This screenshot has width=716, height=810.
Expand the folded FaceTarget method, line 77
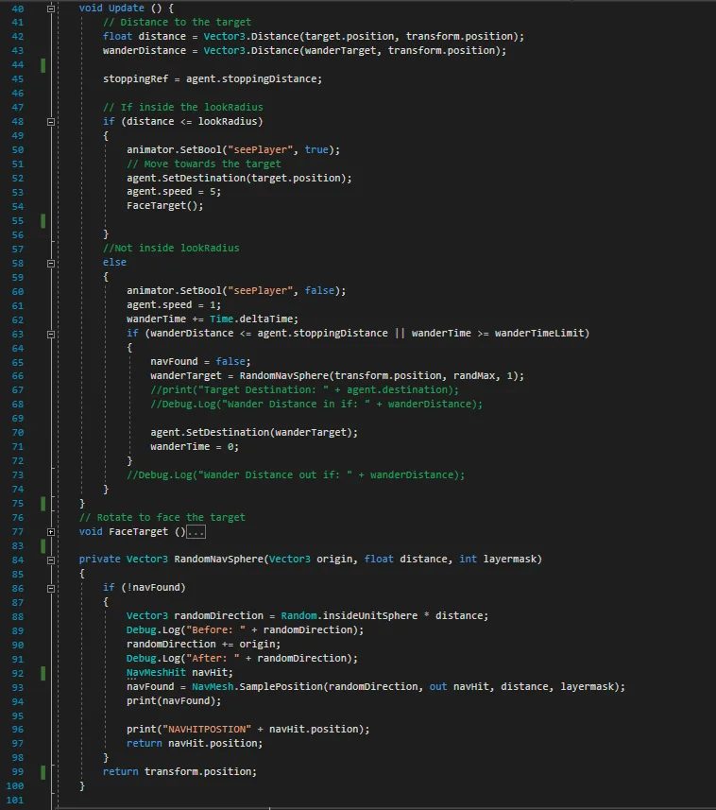coord(51,531)
